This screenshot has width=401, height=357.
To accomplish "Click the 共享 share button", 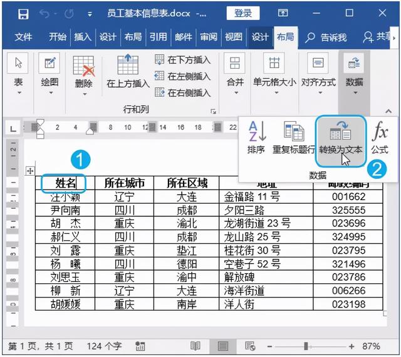I will tap(377, 37).
